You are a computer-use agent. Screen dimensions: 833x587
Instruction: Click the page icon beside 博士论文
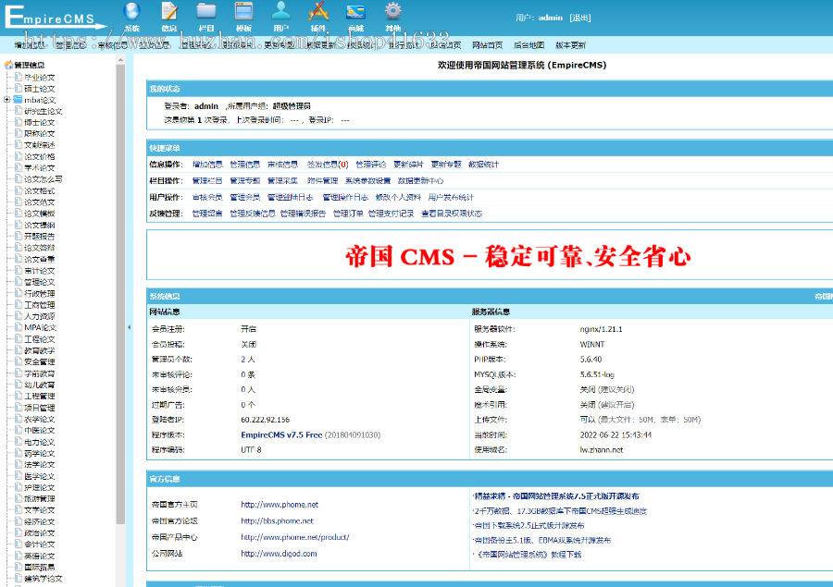[19, 122]
